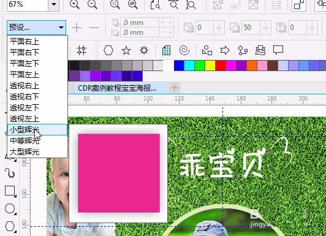Select the spiral tool
Viewport: 326px width, 236px height.
[x=184, y=50]
